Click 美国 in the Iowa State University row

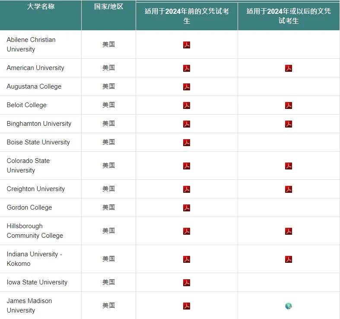click(108, 282)
